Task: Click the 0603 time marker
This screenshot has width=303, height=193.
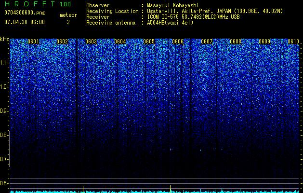Action: pyautogui.click(x=91, y=41)
